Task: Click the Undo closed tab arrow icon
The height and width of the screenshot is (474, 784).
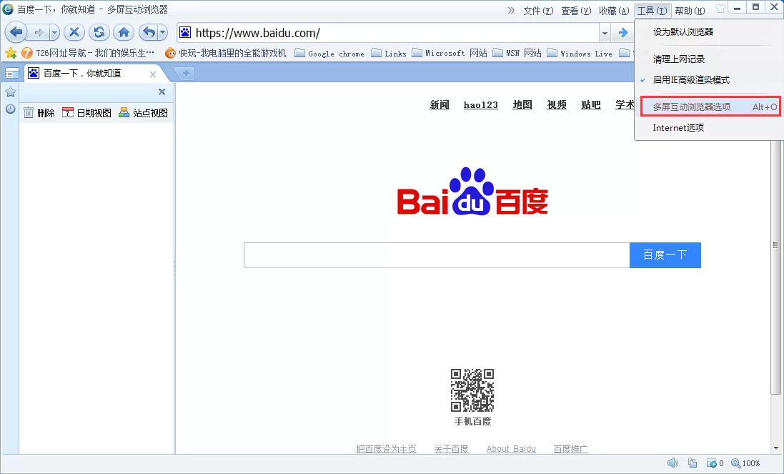Action: coord(149,33)
